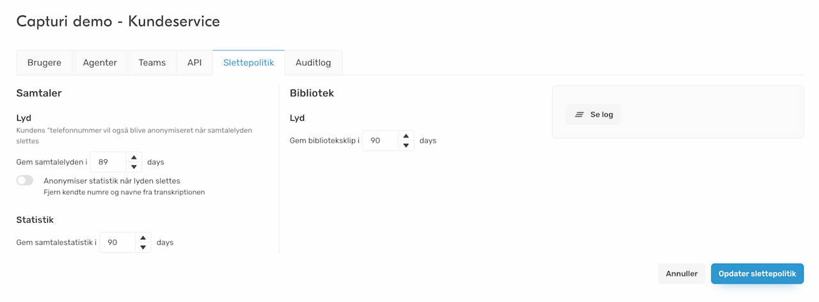This screenshot has height=302, width=819.
Task: Open the Brugere tab
Action: coord(44,63)
